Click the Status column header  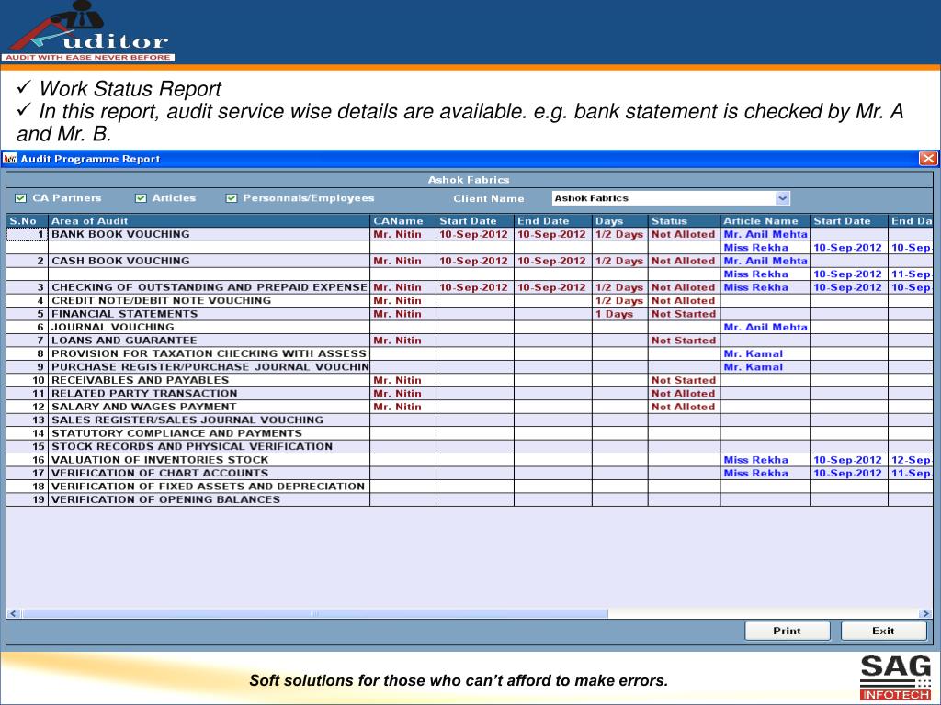coord(684,221)
